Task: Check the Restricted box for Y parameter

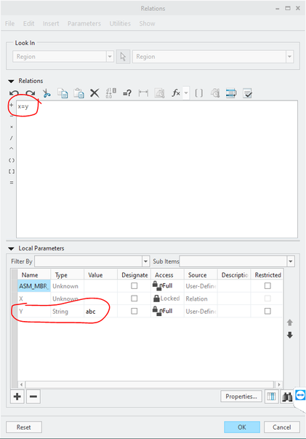Action: [267, 311]
